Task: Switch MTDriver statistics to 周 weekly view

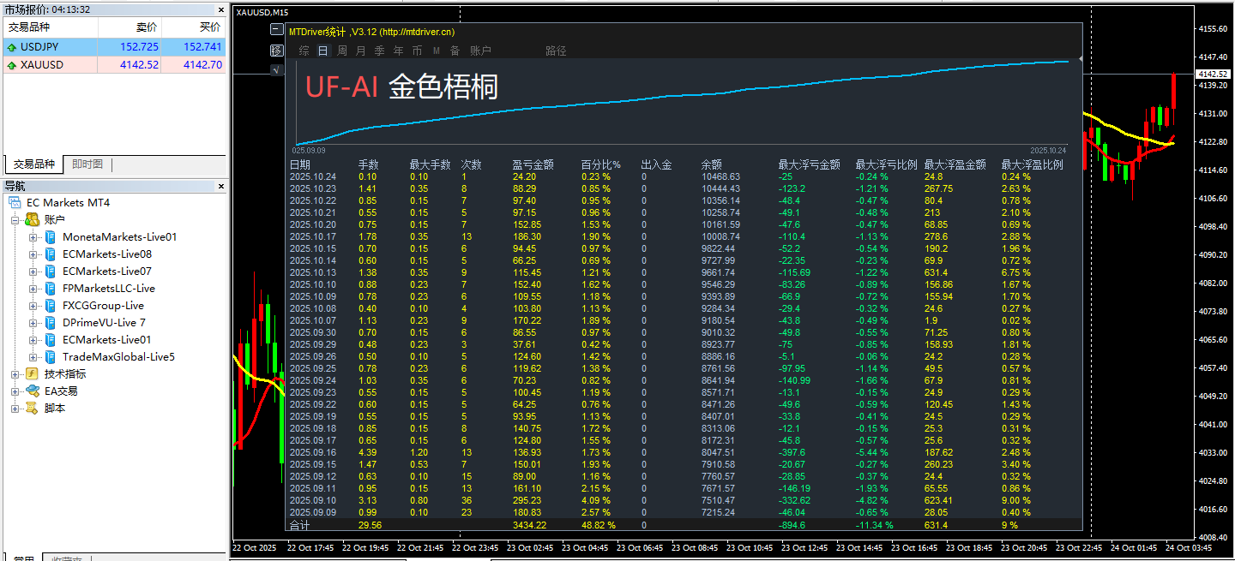Action: [340, 50]
